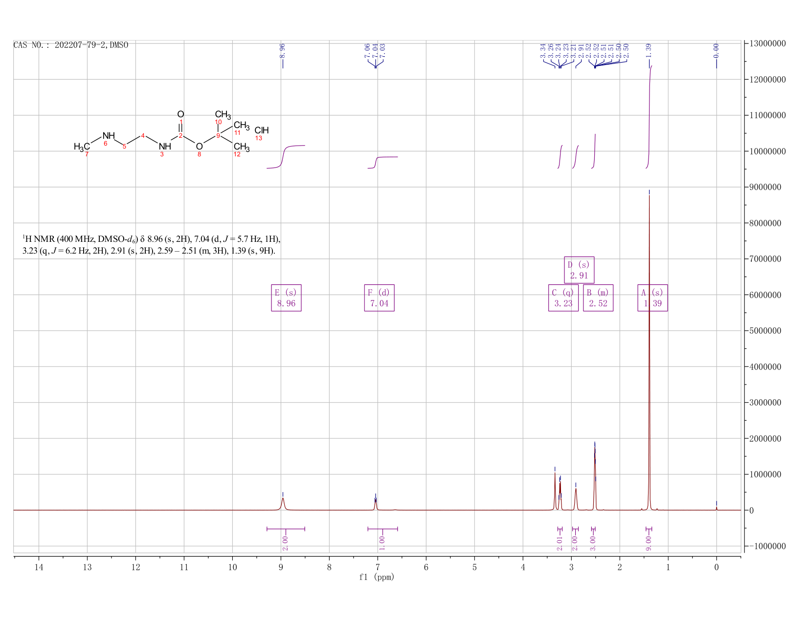This screenshot has height=623, width=807.
Task: Click the 1.39 peak label at top
Action: (x=649, y=50)
